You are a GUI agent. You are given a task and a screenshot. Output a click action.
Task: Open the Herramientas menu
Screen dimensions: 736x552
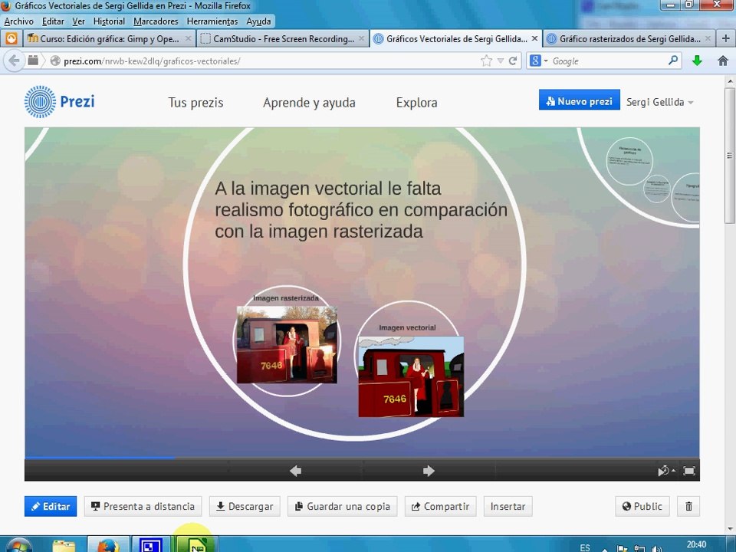tap(212, 21)
